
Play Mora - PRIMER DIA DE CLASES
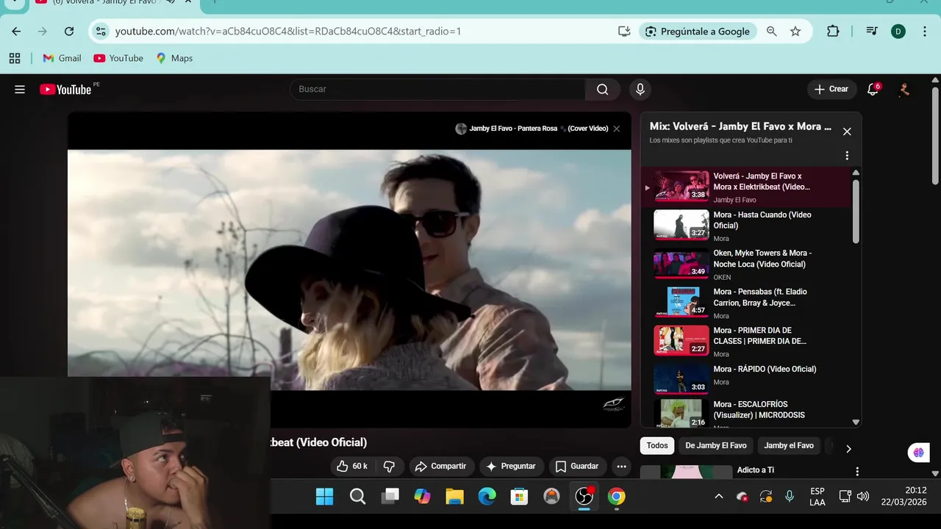(x=745, y=341)
